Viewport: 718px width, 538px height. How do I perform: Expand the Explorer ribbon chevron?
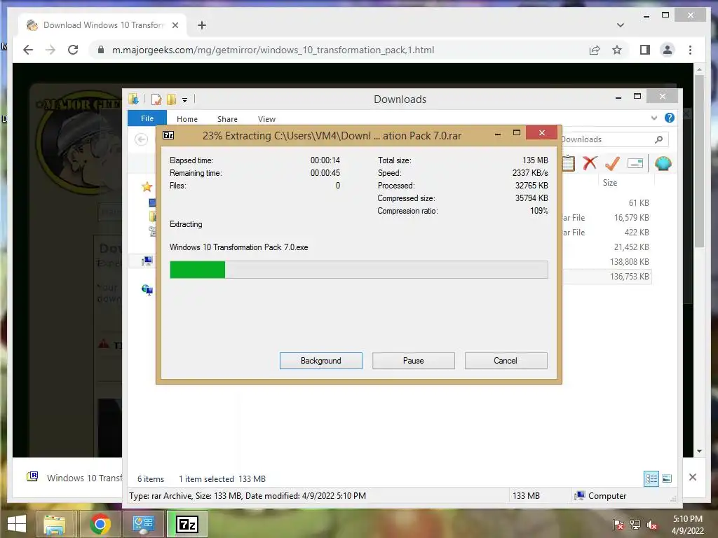click(x=654, y=118)
